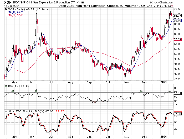
Task: Click the 40.0 price axis label
Action: tap(177, 74)
